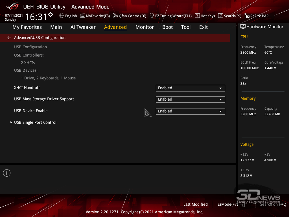Screen dimensions: 289x217
Task: Switch to the My Favorites tab
Action: click(27, 27)
